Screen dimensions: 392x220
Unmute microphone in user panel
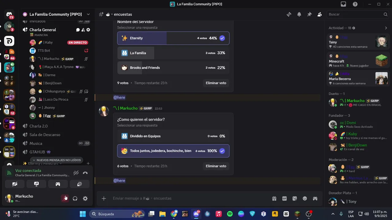[65, 199]
